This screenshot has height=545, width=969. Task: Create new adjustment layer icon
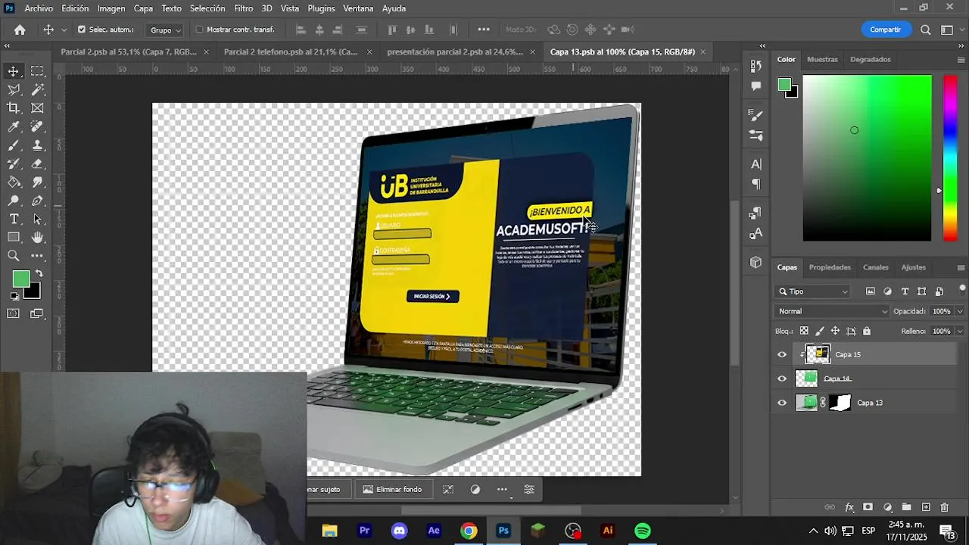point(887,507)
